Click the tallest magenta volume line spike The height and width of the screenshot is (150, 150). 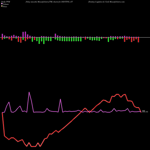(29, 92)
